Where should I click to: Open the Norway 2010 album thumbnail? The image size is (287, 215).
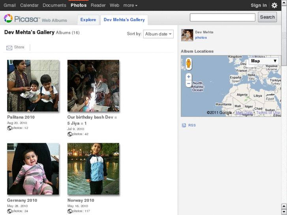[93, 169]
